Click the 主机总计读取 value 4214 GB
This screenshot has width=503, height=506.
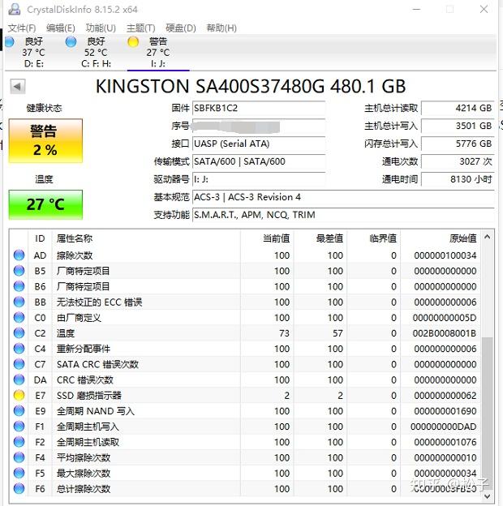pyautogui.click(x=458, y=108)
